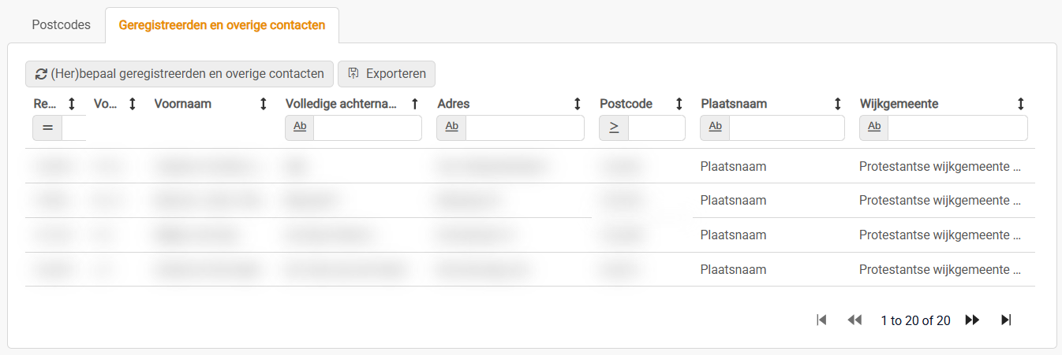
Task: Sort by Postcode using its sort arrows
Action: pos(679,104)
